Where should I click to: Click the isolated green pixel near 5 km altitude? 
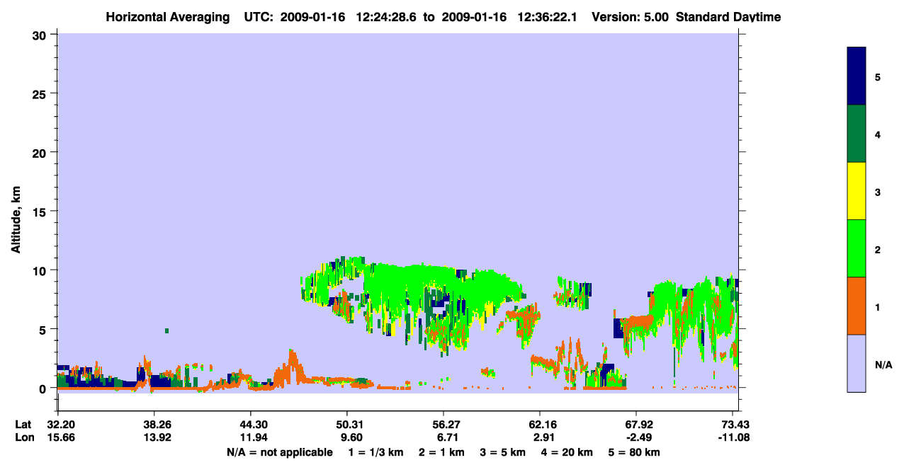[167, 330]
